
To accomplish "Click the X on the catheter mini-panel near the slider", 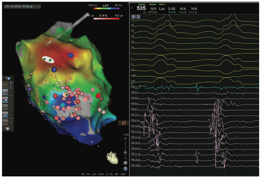I will pyautogui.click(x=120, y=122).
